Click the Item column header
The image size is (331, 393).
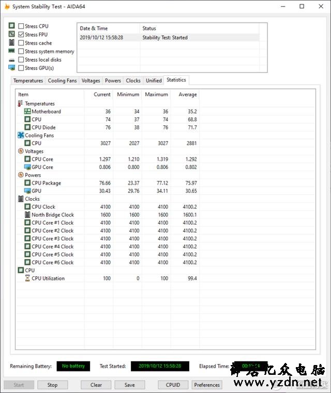click(50, 94)
